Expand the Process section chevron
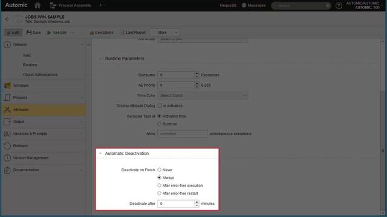387x217 pixels. point(82,98)
